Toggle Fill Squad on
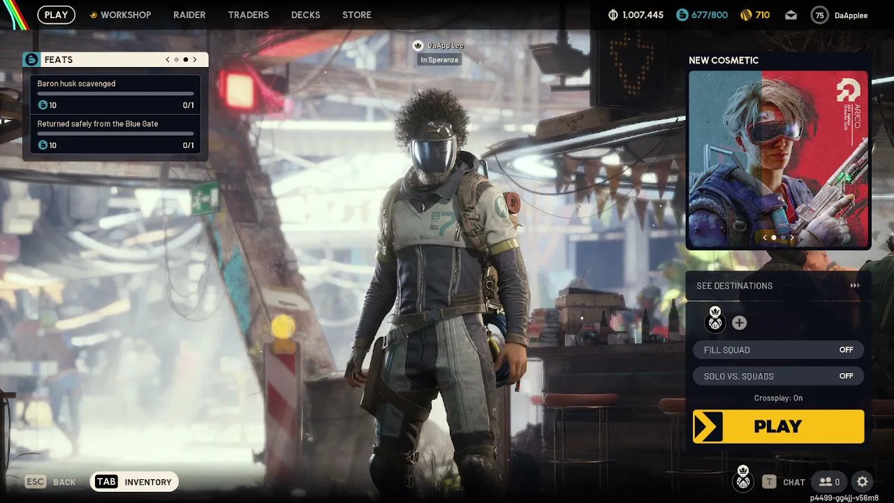The height and width of the screenshot is (503, 894). 778,350
